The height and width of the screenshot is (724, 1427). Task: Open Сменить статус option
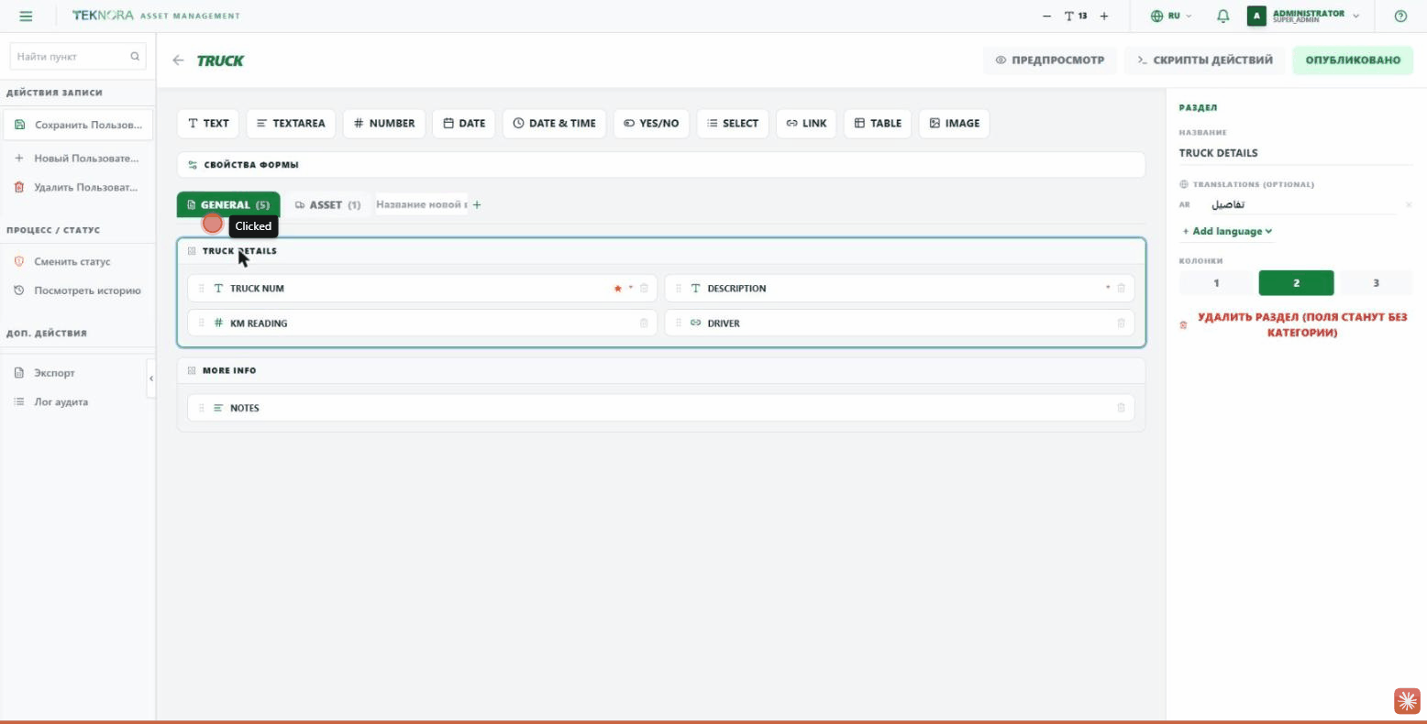click(x=78, y=261)
